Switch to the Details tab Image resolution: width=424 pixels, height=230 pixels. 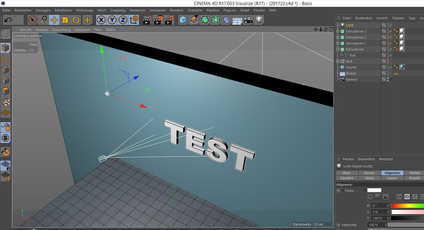[414, 173]
